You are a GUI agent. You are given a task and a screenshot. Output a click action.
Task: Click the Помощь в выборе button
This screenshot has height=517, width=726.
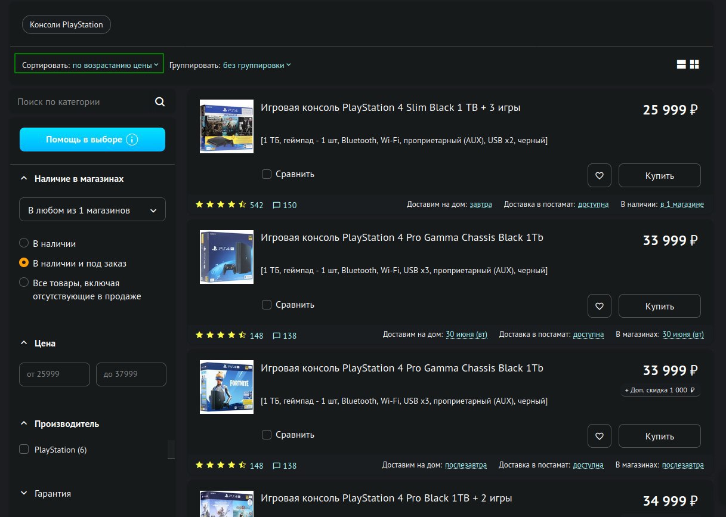tap(92, 140)
